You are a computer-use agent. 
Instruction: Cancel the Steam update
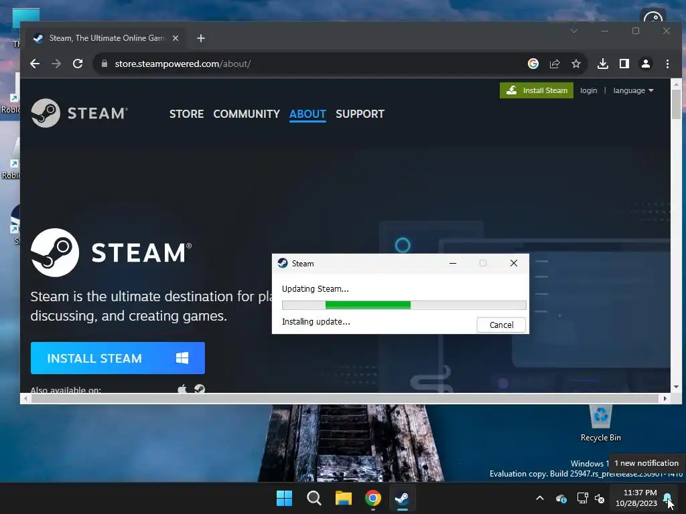[501, 325]
